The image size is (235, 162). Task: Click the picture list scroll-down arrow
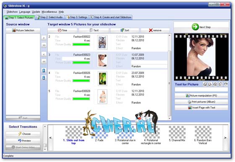click(x=170, y=118)
